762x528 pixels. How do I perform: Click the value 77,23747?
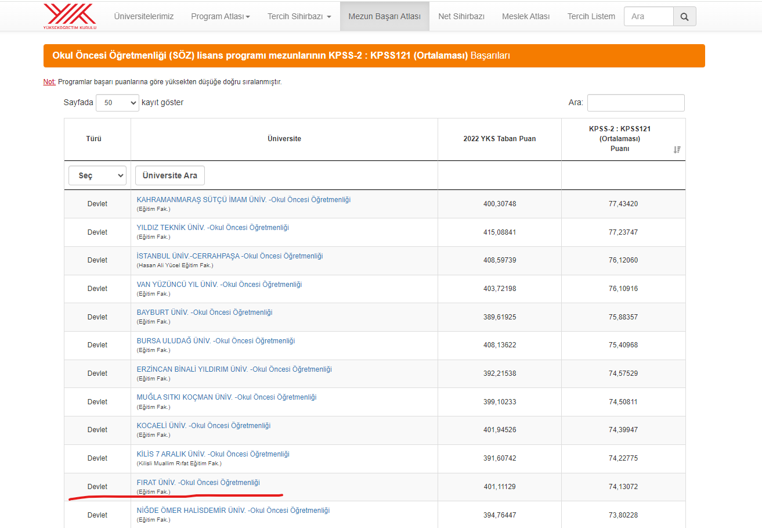point(623,232)
